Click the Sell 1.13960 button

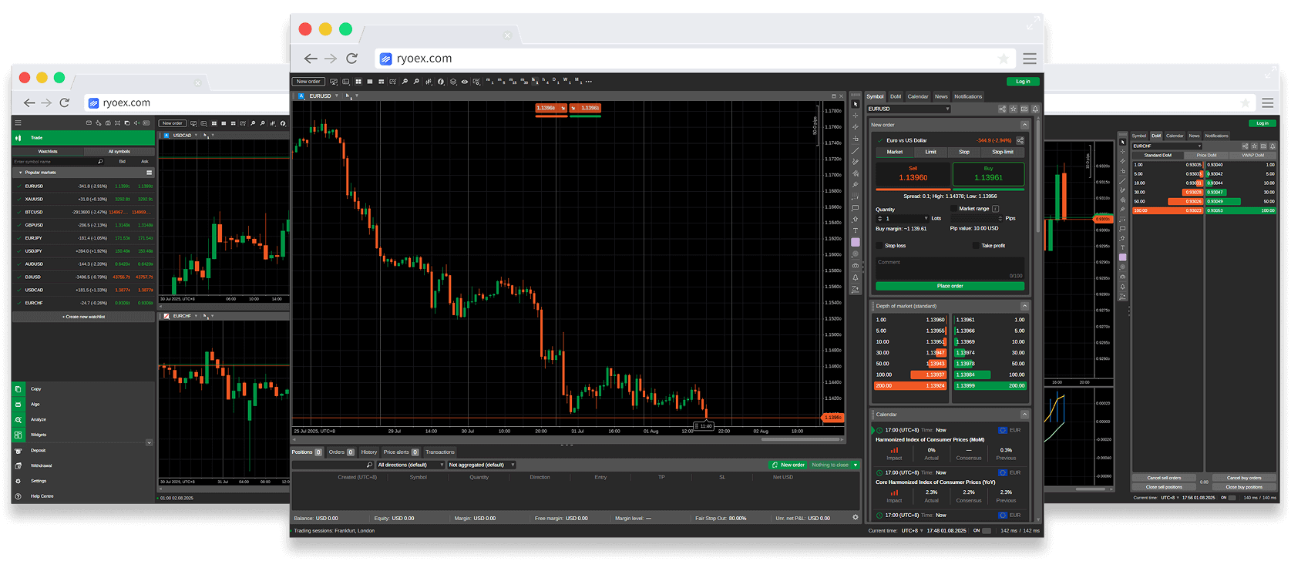coord(913,174)
